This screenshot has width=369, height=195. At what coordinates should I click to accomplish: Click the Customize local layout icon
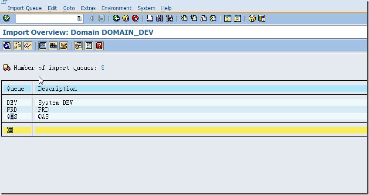click(262, 18)
